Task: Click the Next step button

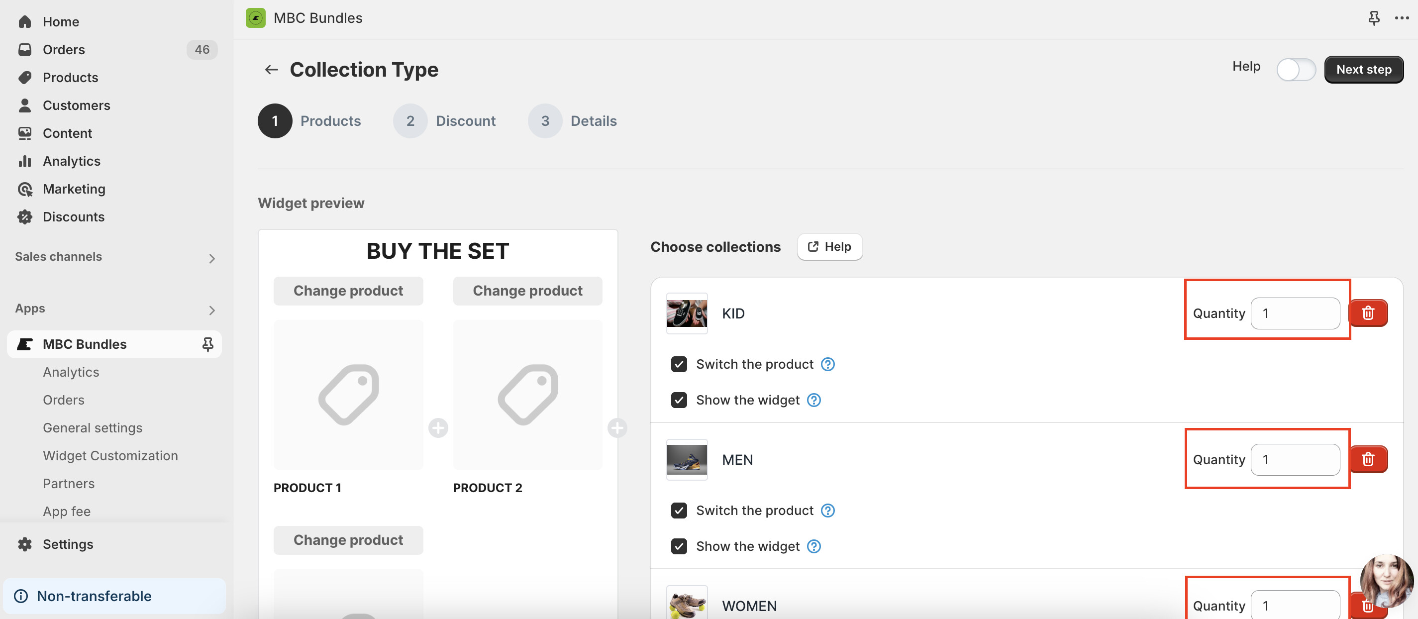Action: tap(1363, 70)
